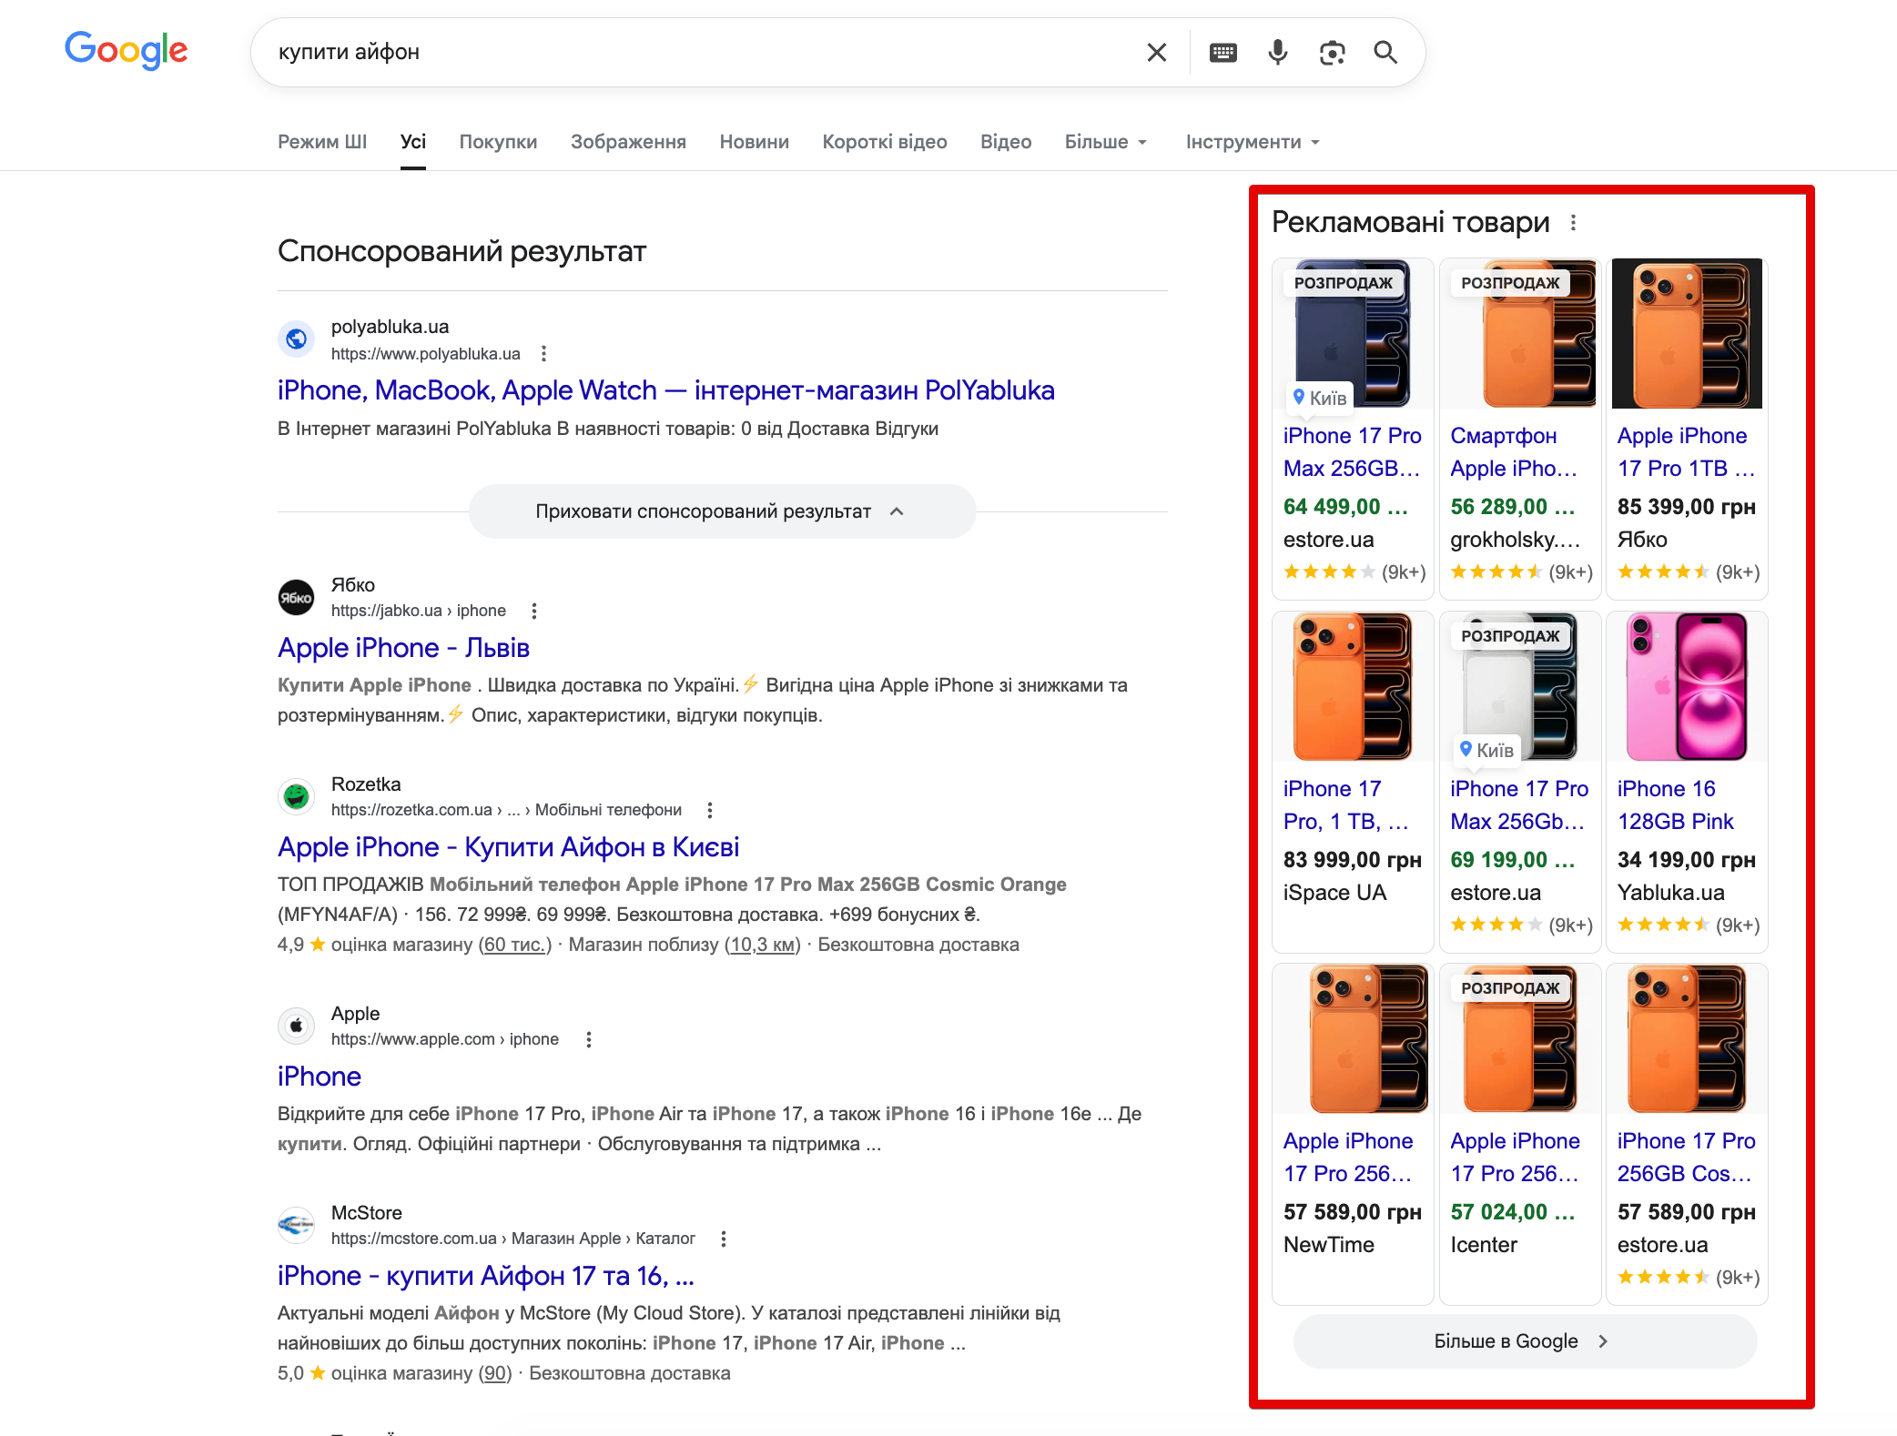The height and width of the screenshot is (1436, 1897).
Task: Click the Ябко black round favicon
Action: (296, 597)
